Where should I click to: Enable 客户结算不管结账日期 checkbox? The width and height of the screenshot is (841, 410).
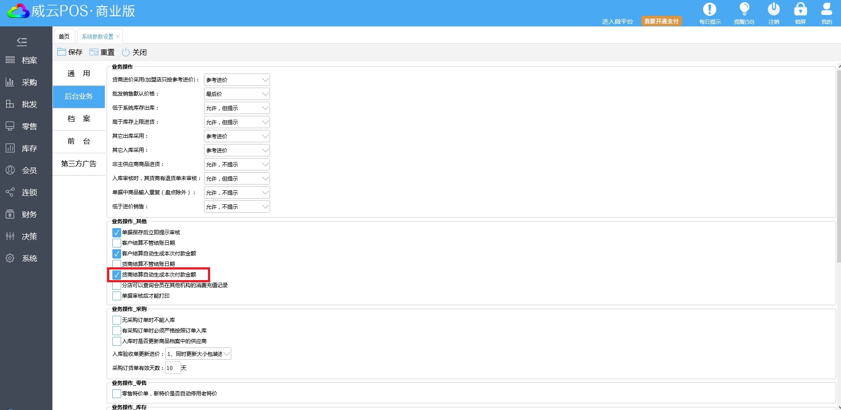pyautogui.click(x=117, y=243)
